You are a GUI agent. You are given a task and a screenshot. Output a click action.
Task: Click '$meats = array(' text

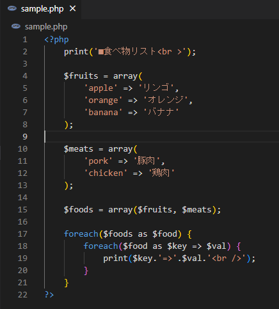tap(100, 149)
